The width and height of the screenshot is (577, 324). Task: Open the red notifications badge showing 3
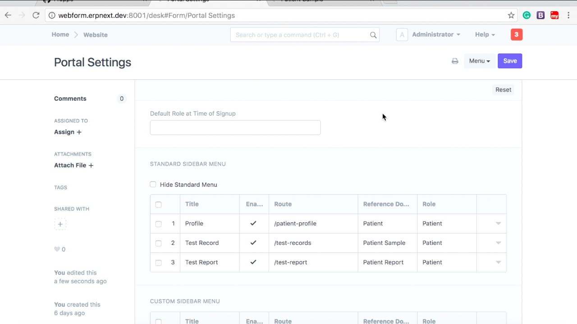[517, 35]
